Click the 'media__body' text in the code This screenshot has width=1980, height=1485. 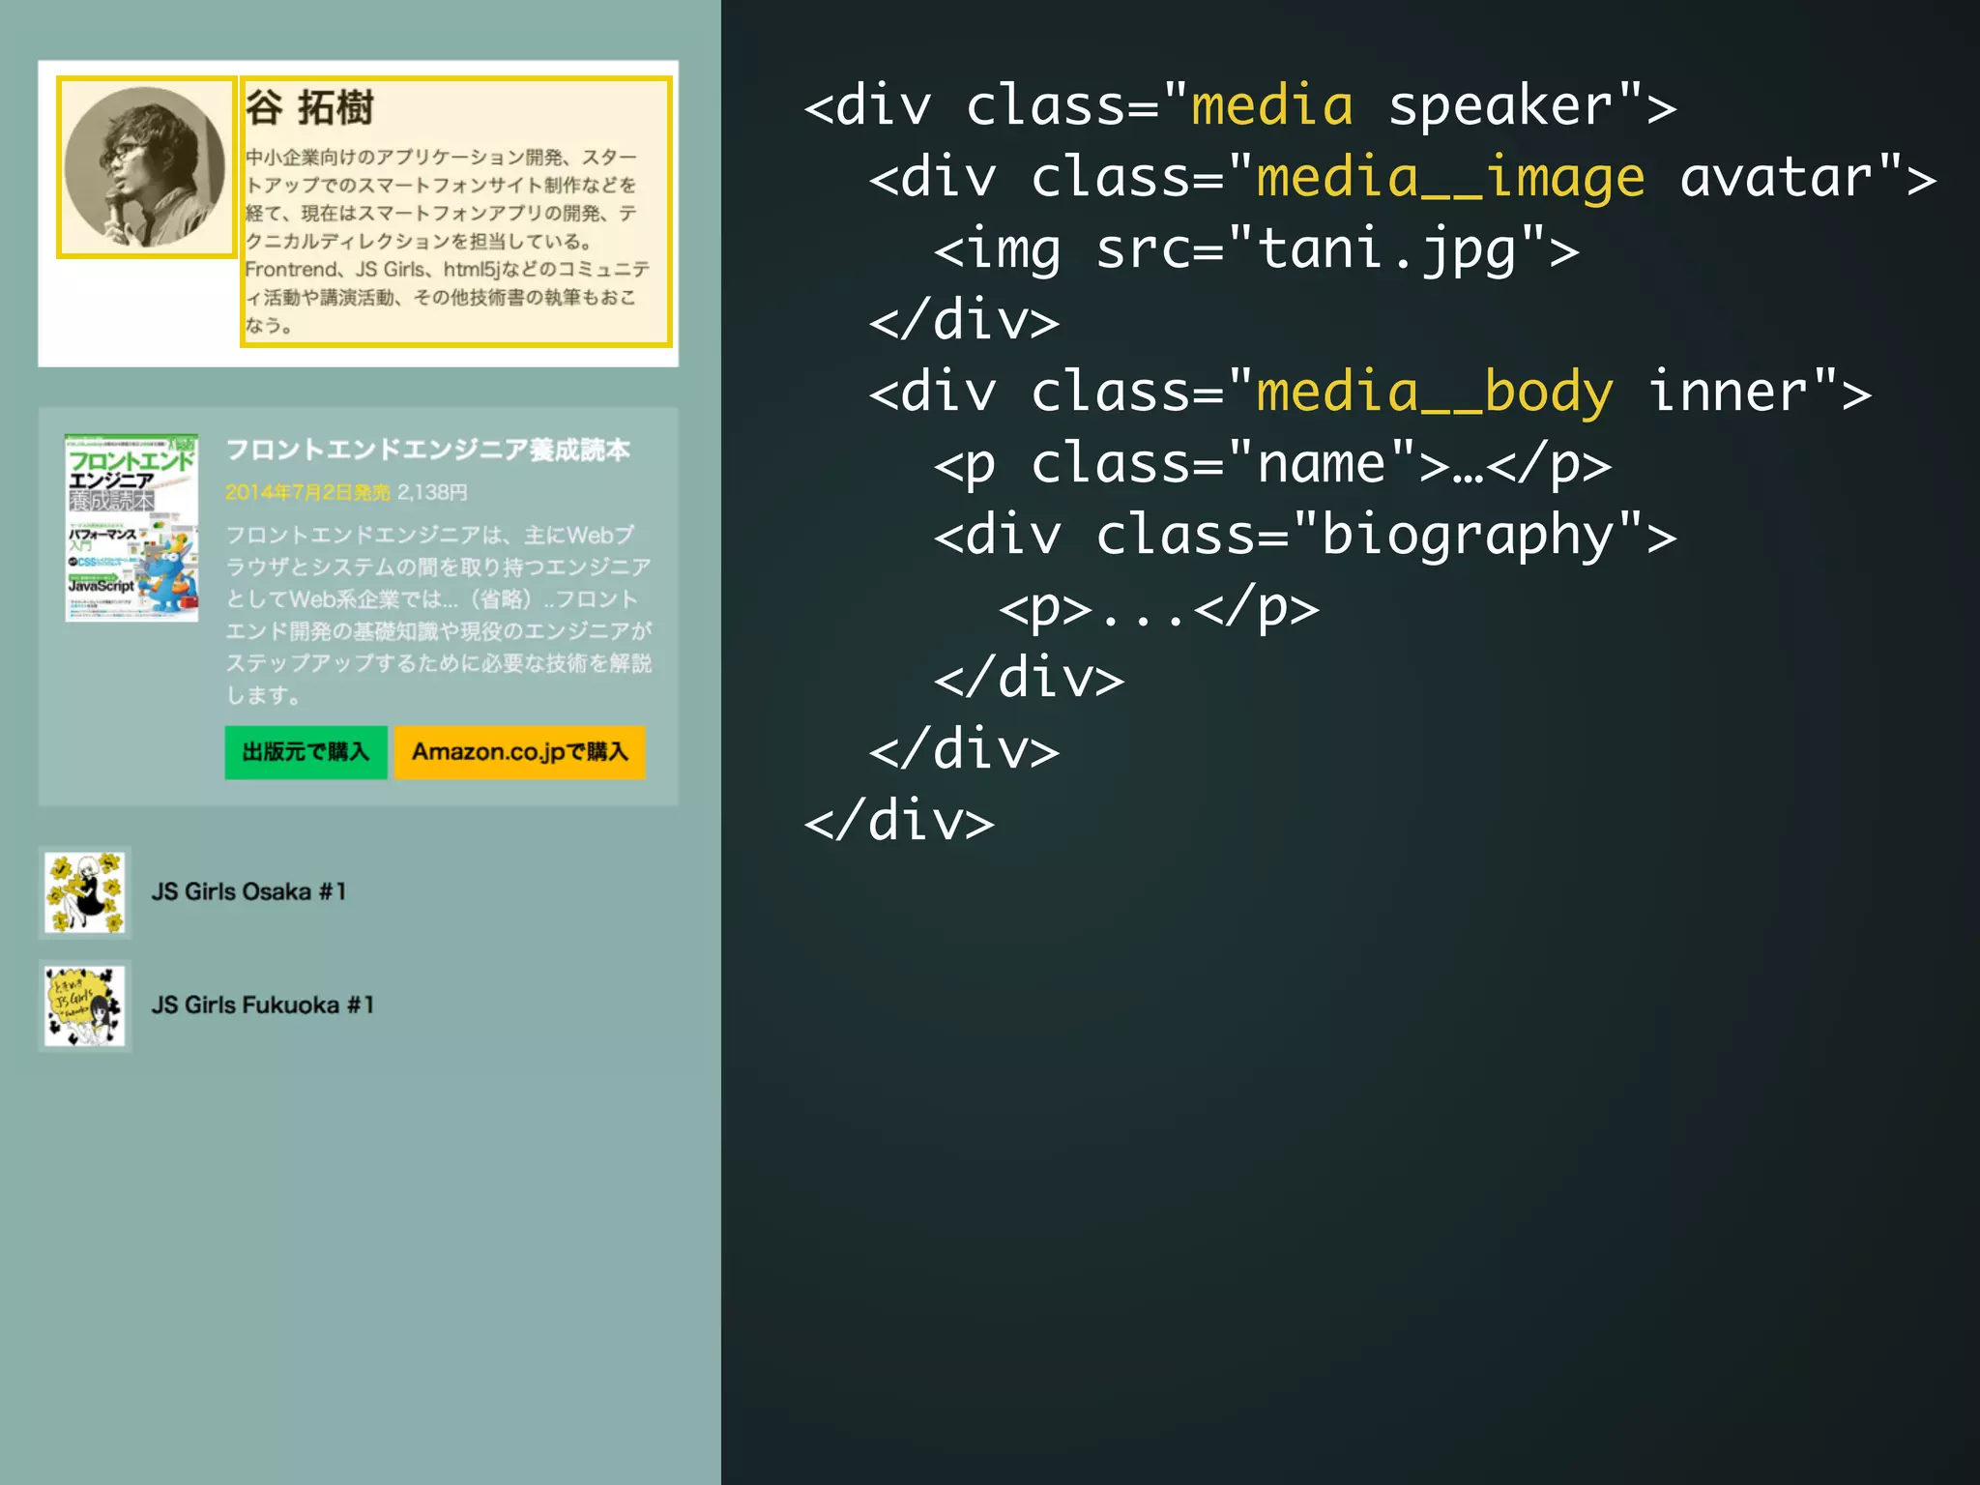(x=1434, y=393)
